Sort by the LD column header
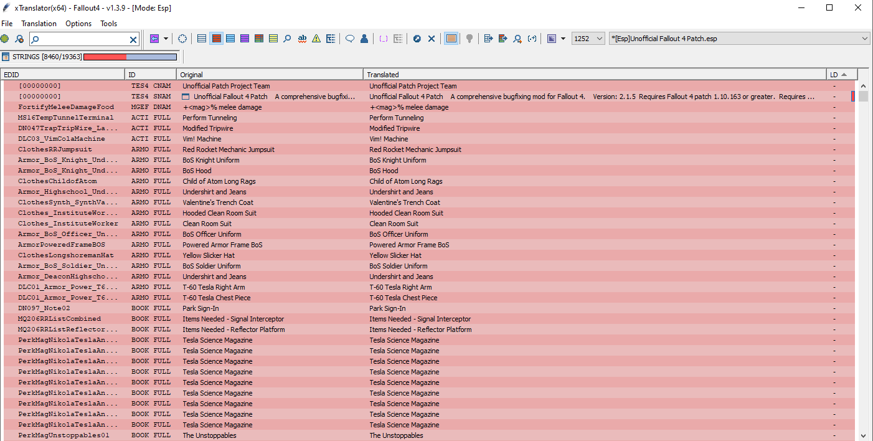Image resolution: width=873 pixels, height=441 pixels. (x=842, y=74)
